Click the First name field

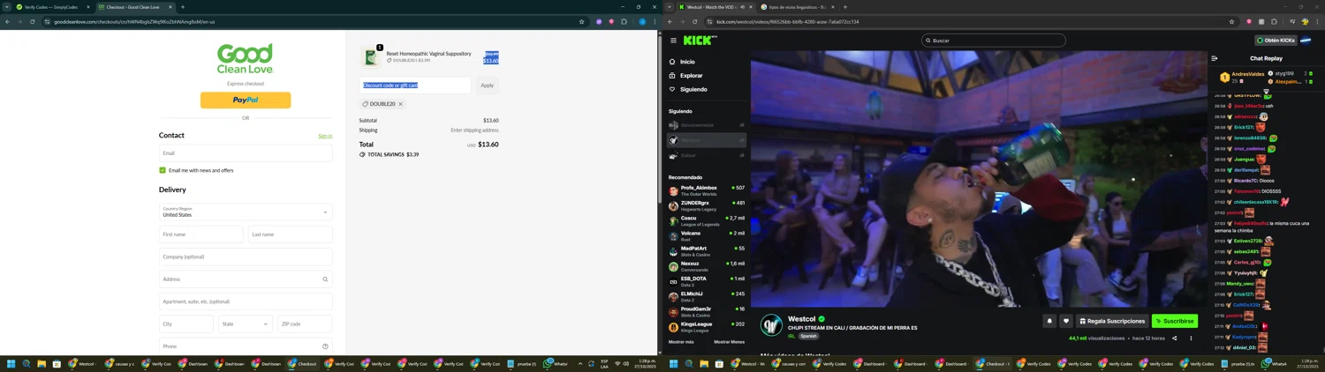click(x=201, y=234)
